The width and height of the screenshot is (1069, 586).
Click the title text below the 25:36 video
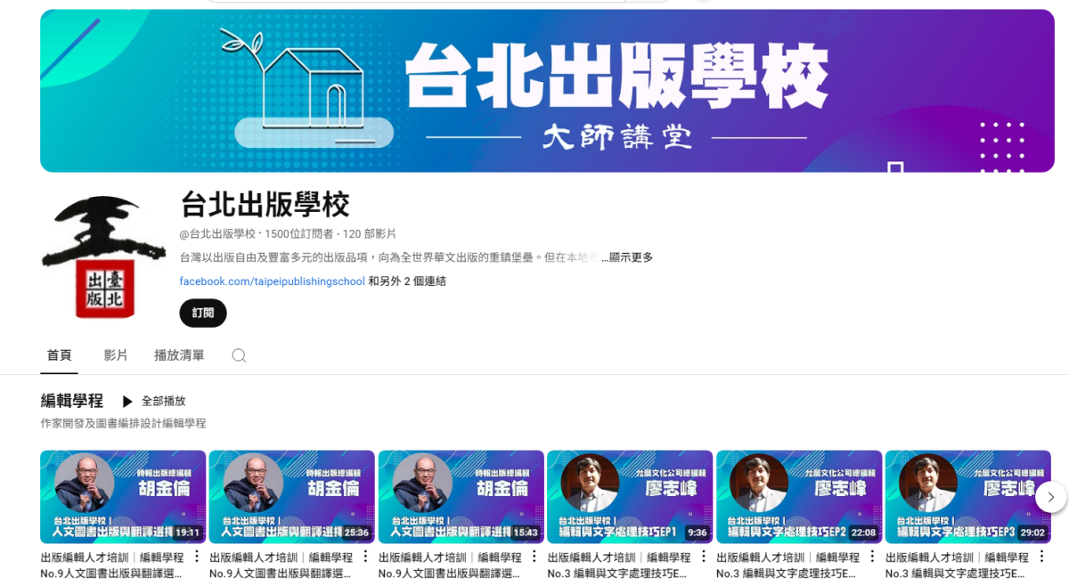point(282,566)
